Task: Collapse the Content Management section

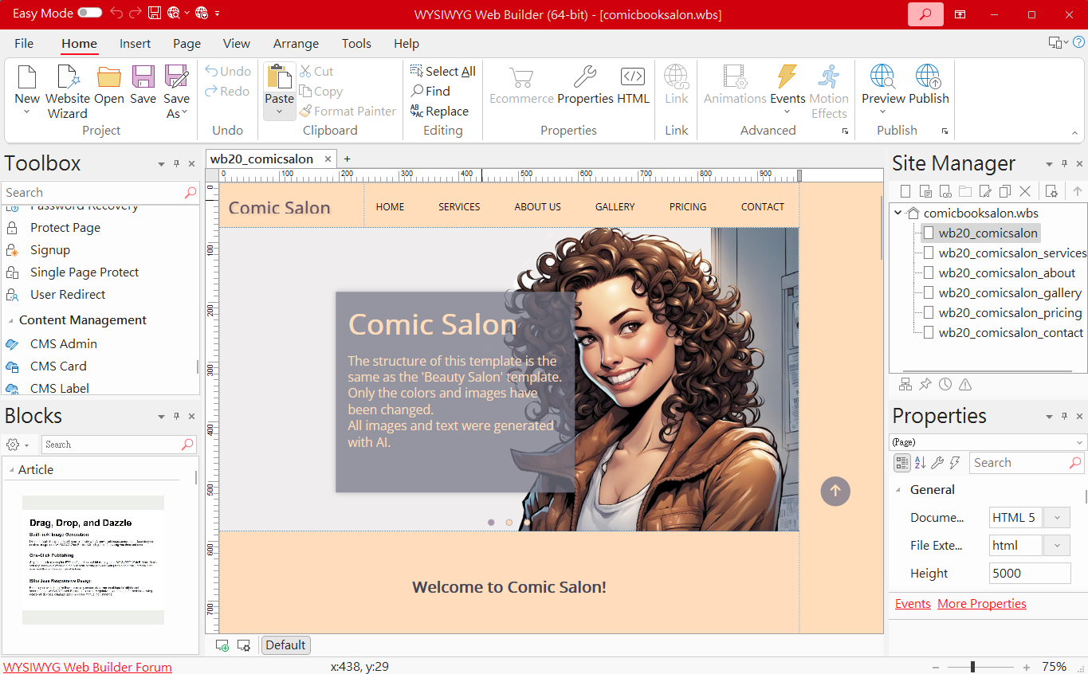Action: (x=11, y=320)
